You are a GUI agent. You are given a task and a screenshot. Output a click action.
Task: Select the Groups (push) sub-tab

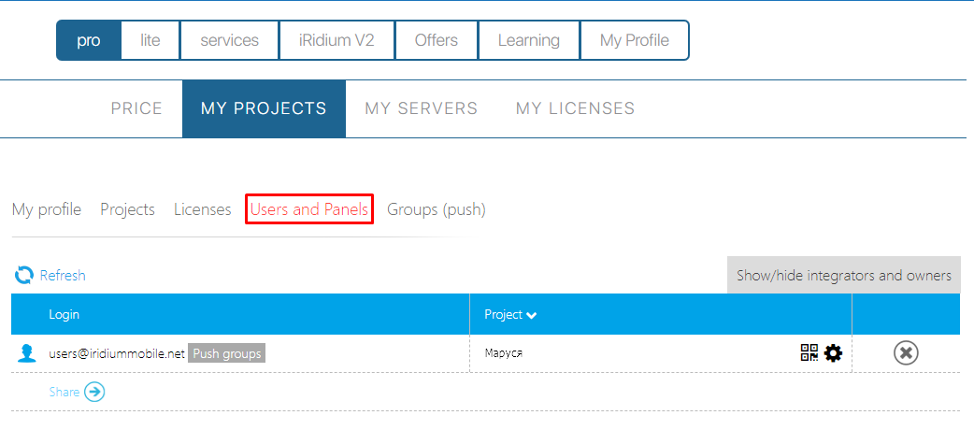pos(436,209)
